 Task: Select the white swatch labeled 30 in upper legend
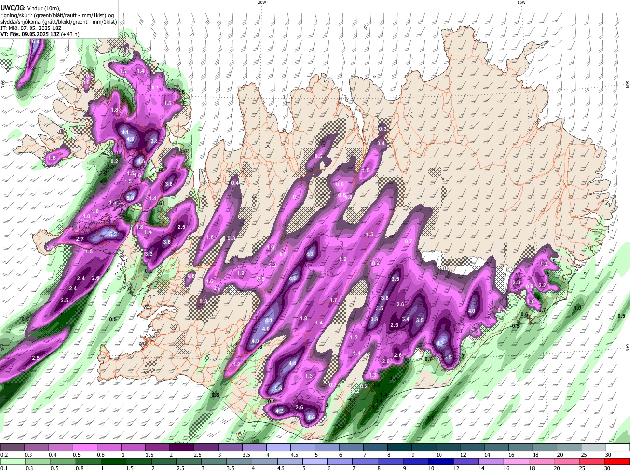click(x=617, y=447)
